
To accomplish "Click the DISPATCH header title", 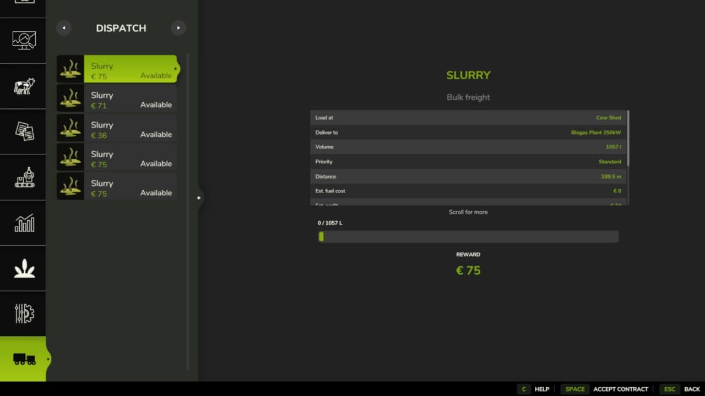I will (121, 28).
